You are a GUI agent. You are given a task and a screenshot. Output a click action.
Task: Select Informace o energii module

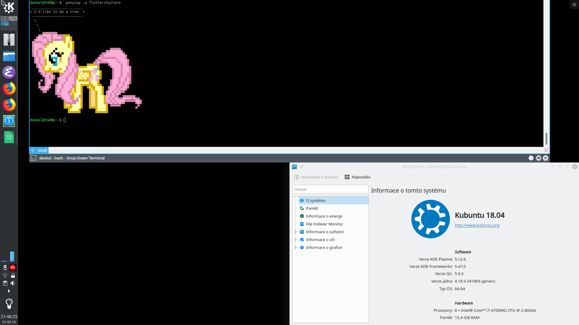click(334, 216)
